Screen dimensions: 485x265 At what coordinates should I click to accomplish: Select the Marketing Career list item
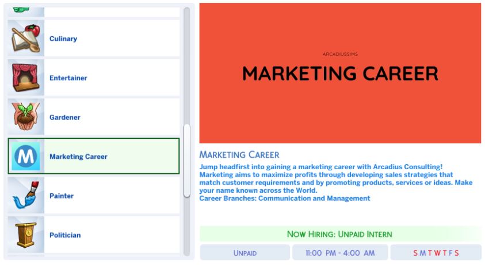tap(94, 156)
